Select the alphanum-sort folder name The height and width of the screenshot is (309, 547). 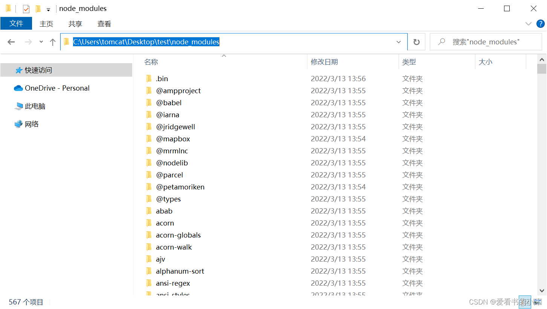[x=180, y=271]
